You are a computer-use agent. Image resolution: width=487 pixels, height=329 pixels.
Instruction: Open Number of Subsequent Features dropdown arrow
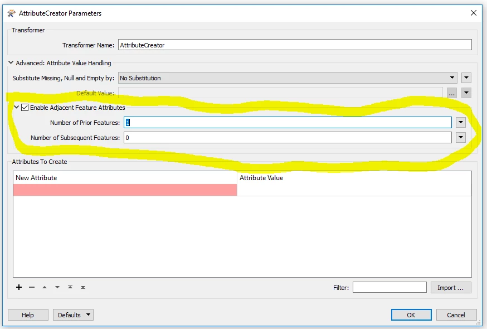point(460,137)
